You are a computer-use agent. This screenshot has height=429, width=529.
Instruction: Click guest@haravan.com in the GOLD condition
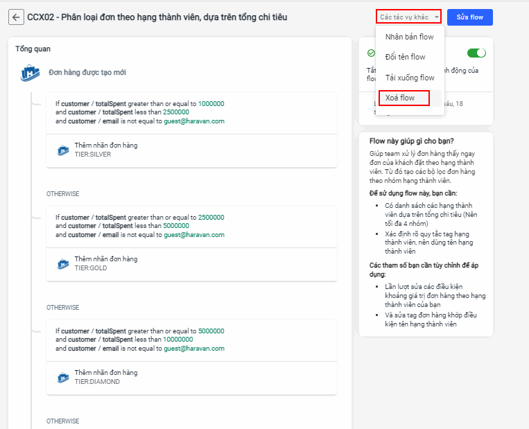pos(193,235)
